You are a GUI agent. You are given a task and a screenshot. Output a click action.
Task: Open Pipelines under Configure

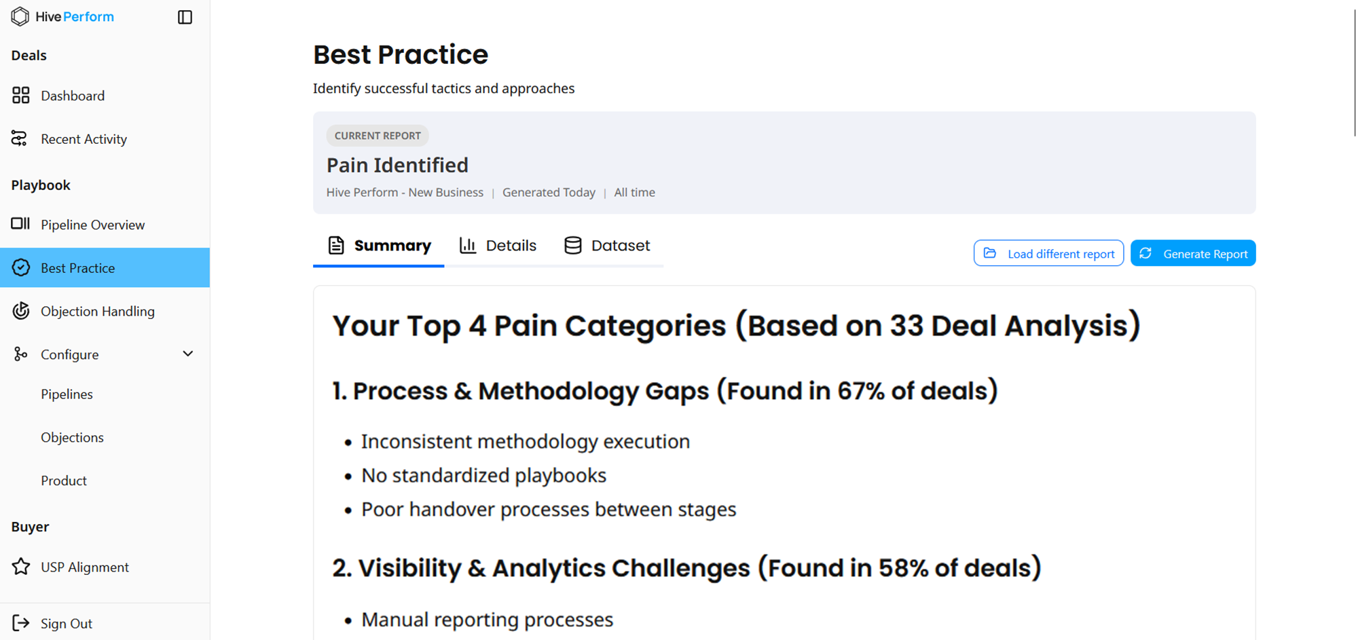[67, 394]
